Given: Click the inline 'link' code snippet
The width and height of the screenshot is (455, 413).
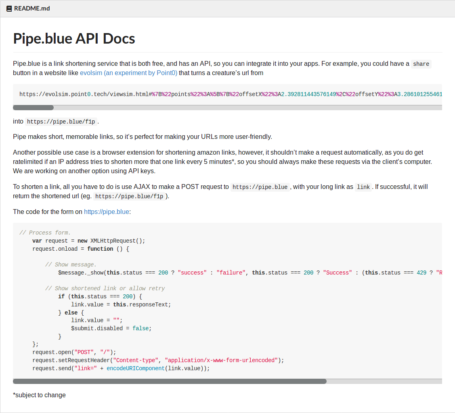Looking at the screenshot, I should point(363,187).
